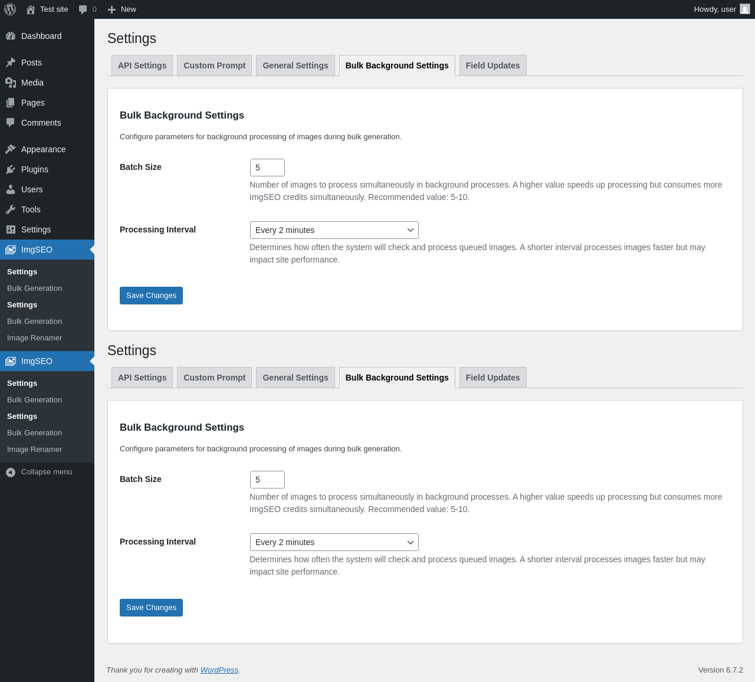Follow the WordPress footer link

(x=219, y=670)
